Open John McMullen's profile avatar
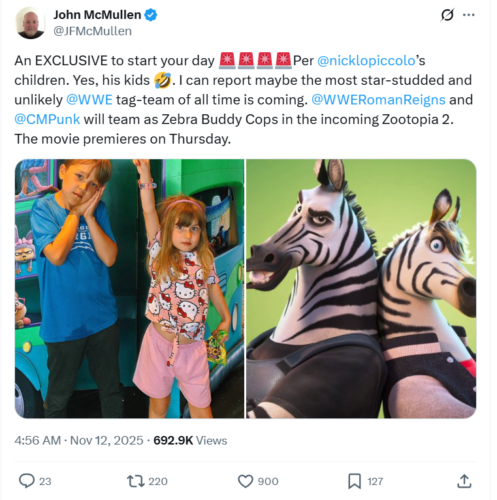Image resolution: width=497 pixels, height=500 pixels. (x=31, y=23)
